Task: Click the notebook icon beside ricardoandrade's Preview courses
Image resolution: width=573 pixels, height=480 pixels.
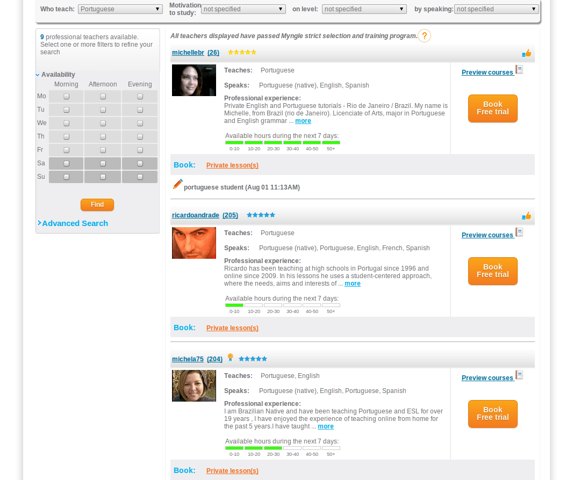Action: pos(519,232)
